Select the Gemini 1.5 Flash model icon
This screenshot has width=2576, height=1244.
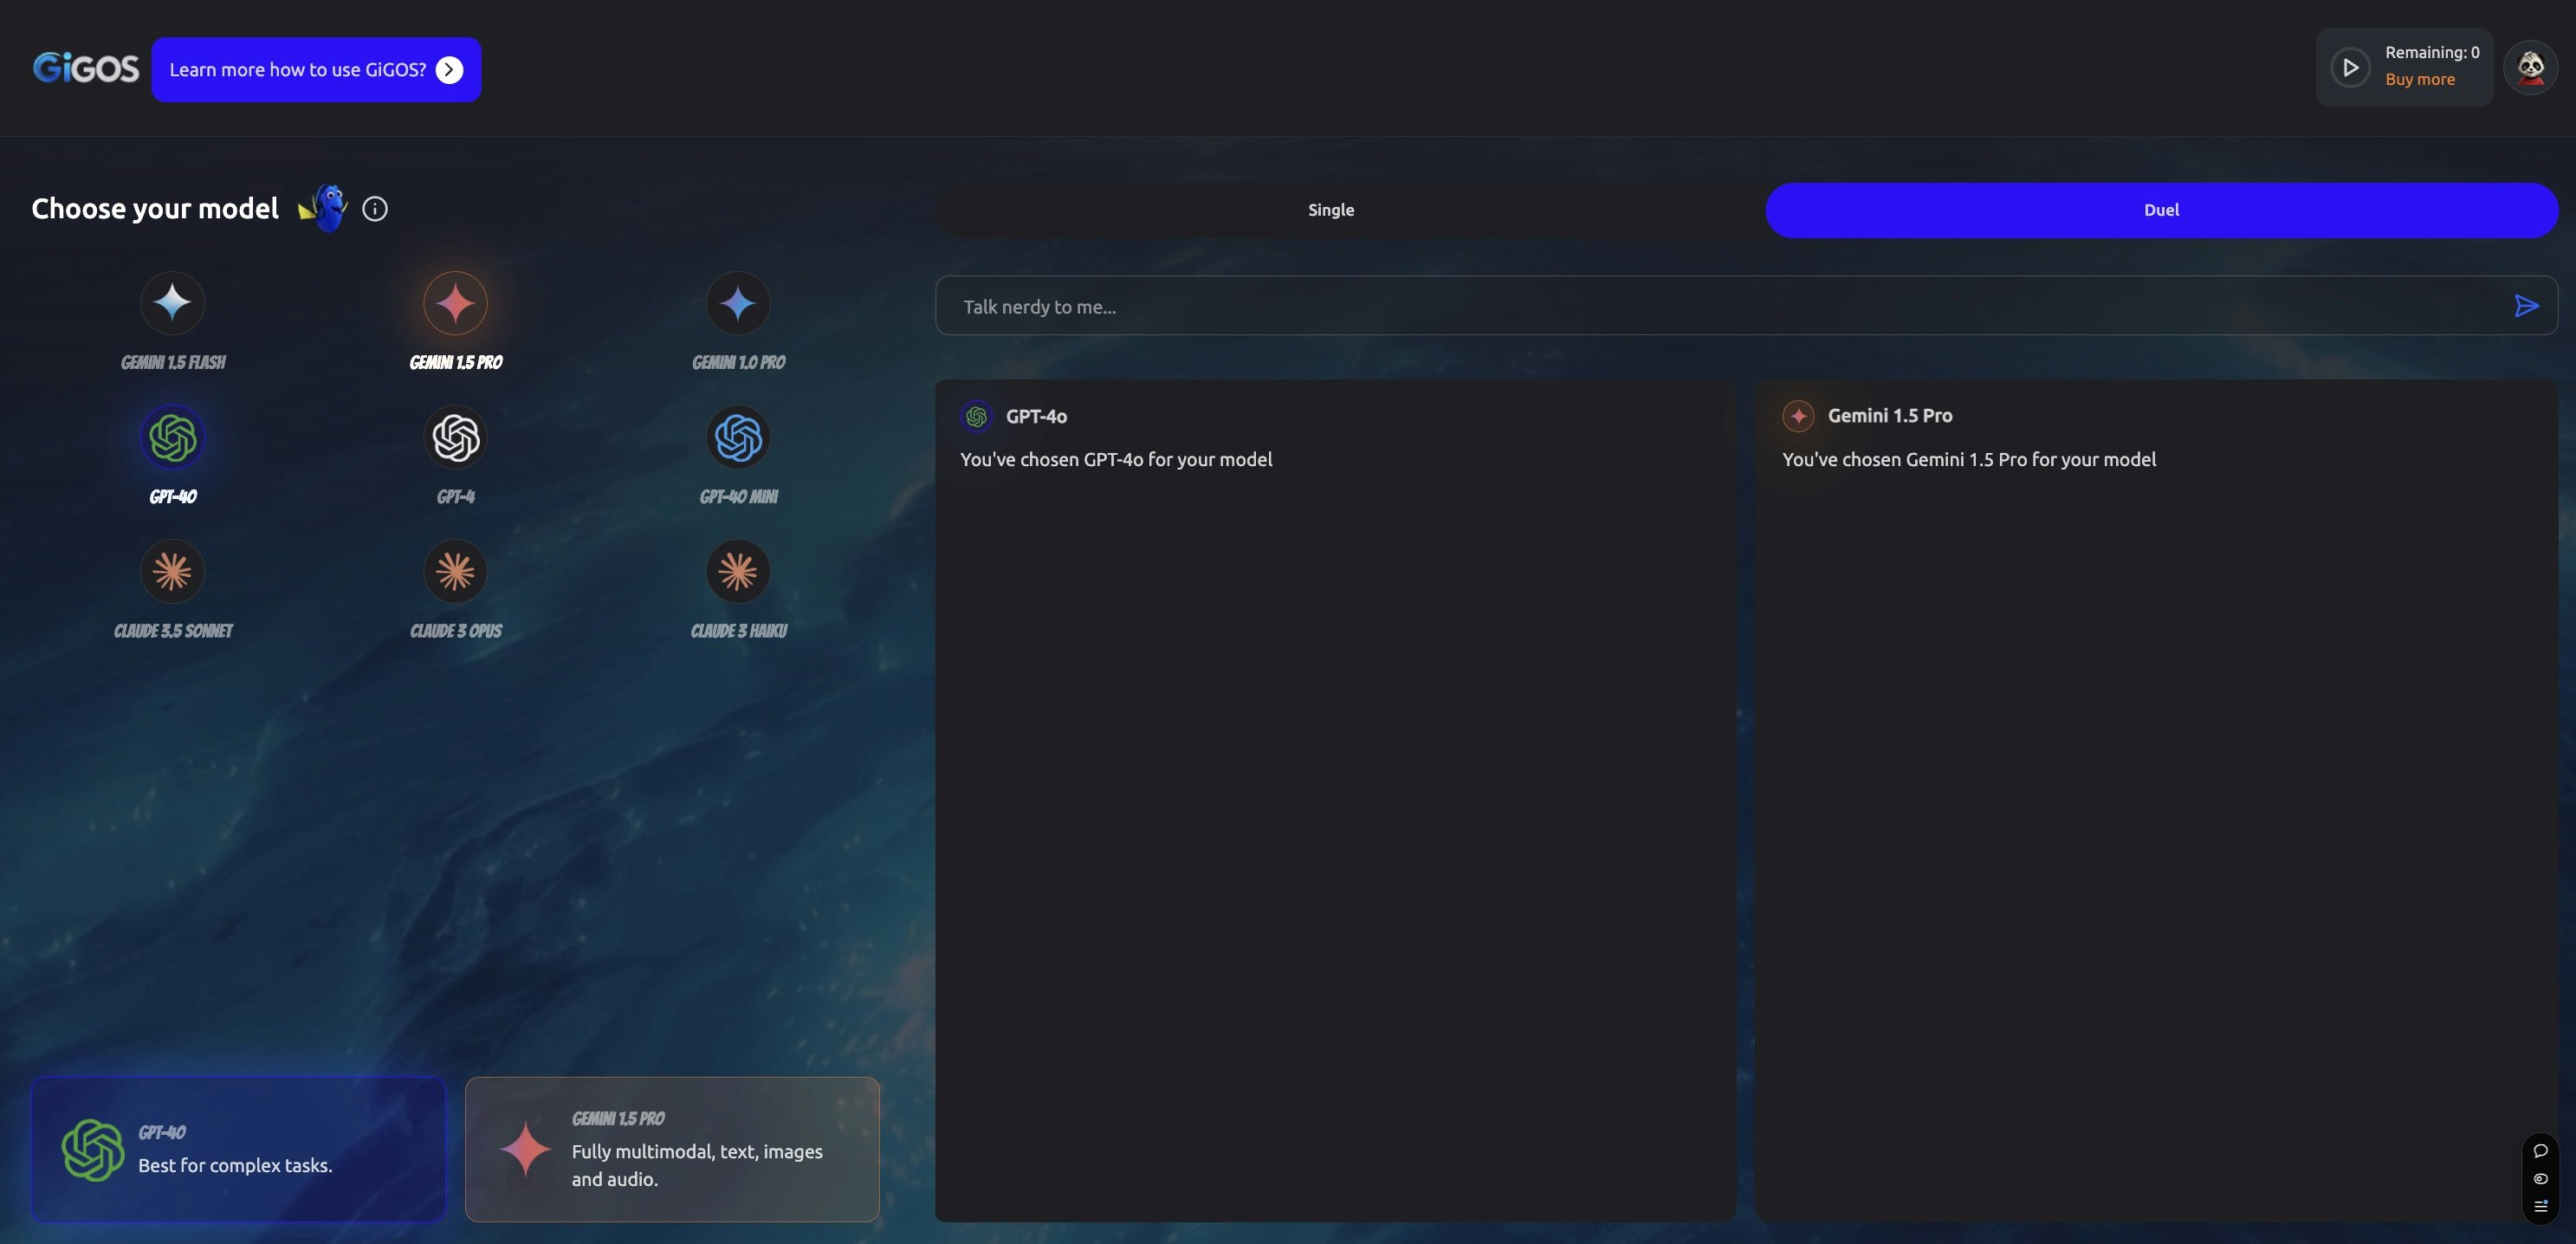(172, 303)
